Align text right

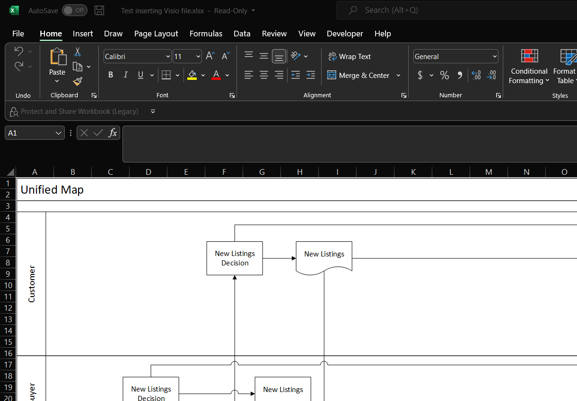coord(279,75)
